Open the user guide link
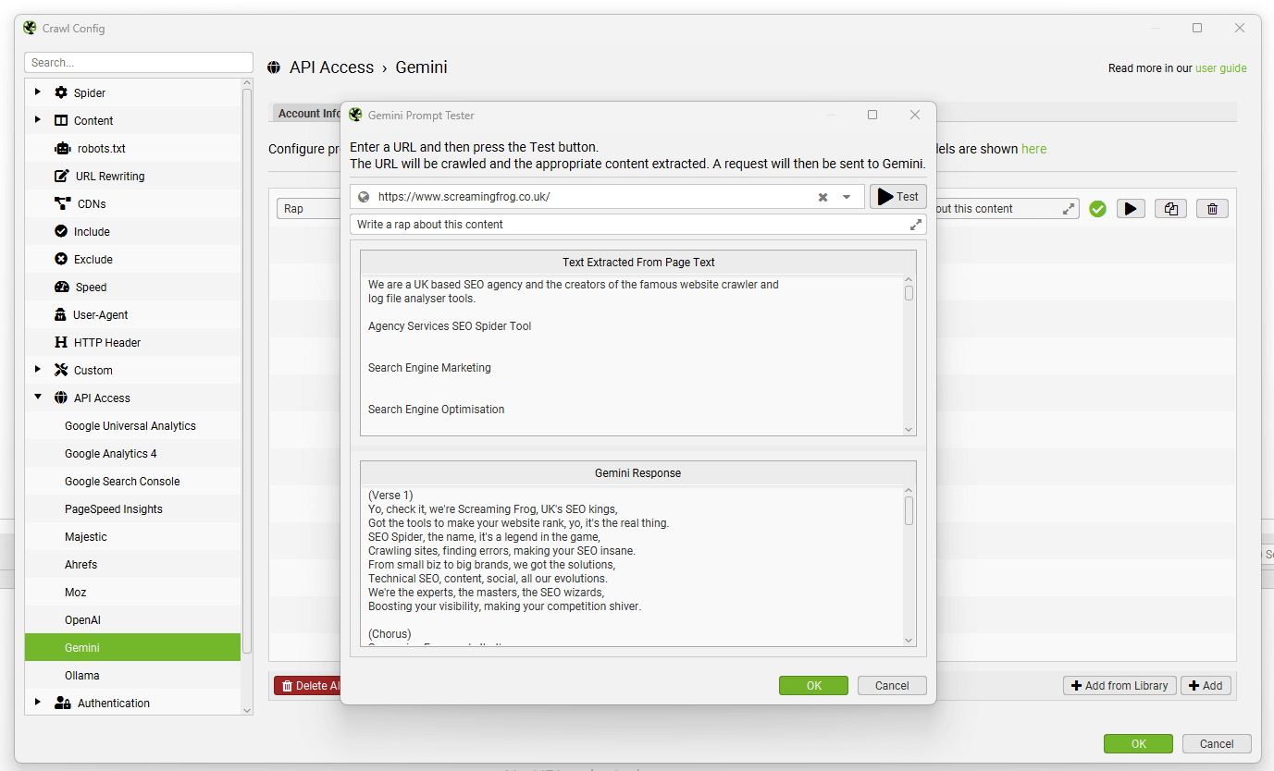 pos(1220,68)
